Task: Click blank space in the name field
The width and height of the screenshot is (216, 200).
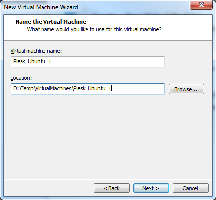Action: (108, 62)
